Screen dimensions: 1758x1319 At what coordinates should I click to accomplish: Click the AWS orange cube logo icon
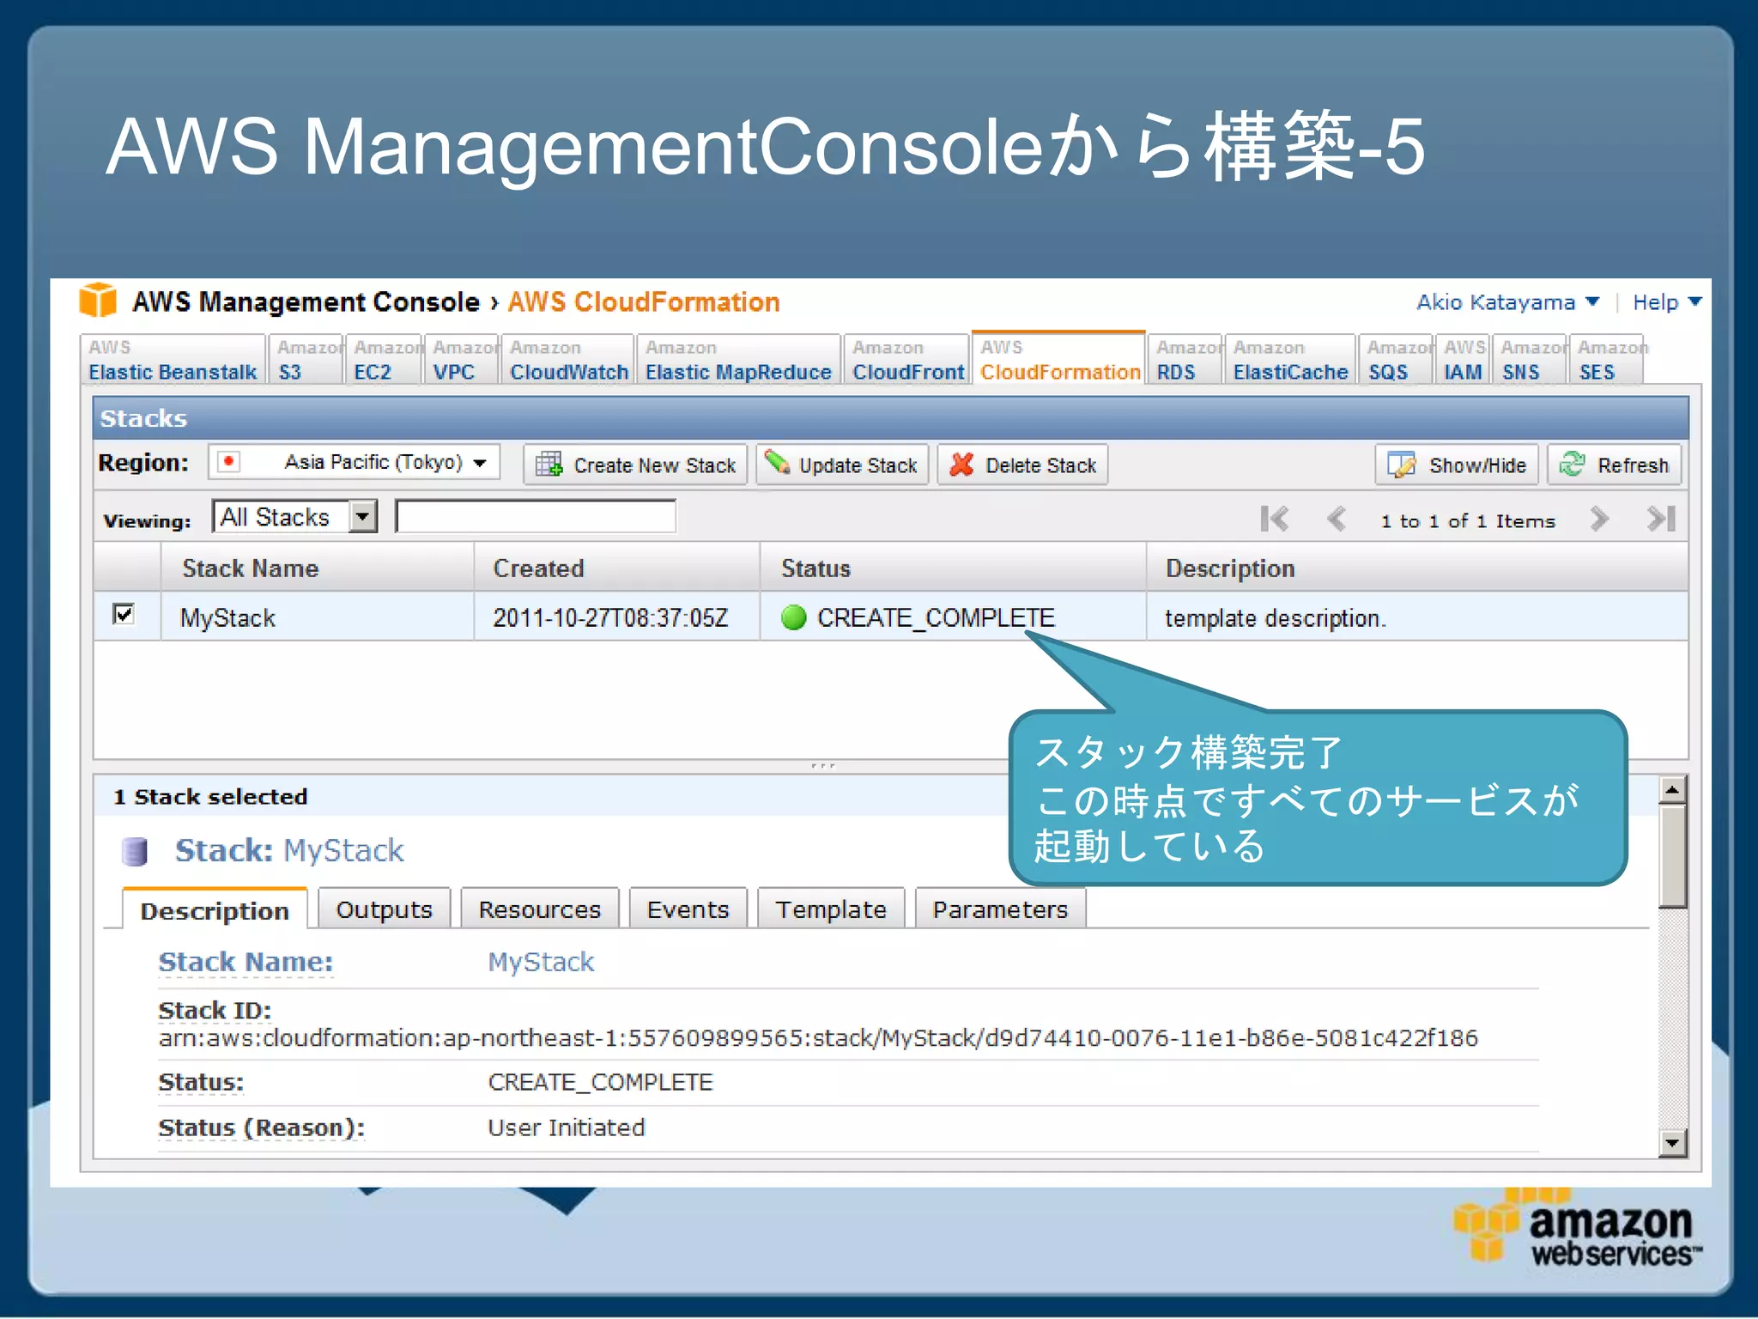98,301
